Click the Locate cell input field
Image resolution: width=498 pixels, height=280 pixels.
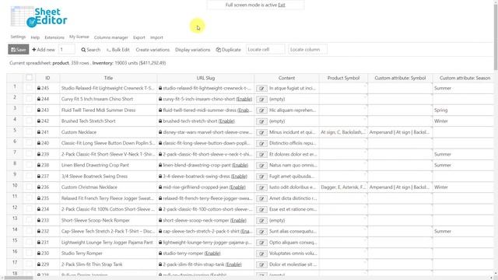tap(265, 50)
